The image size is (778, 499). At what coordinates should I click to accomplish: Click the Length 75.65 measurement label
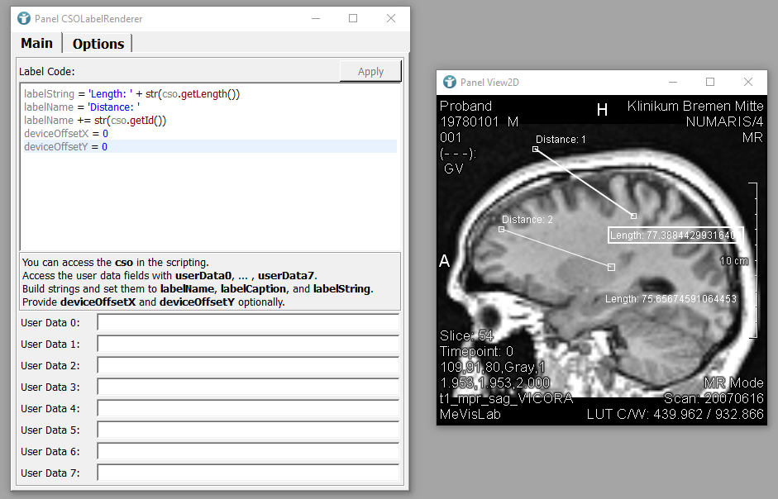671,299
